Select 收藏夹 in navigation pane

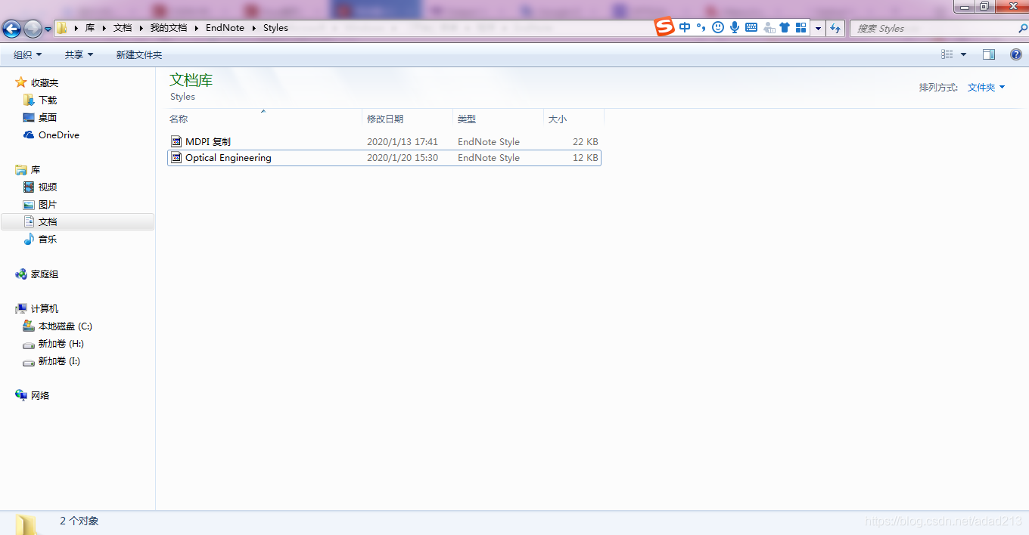point(45,83)
